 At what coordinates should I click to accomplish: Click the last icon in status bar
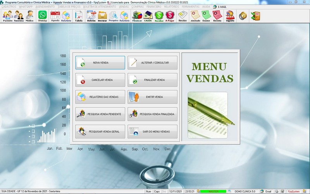click(305, 191)
